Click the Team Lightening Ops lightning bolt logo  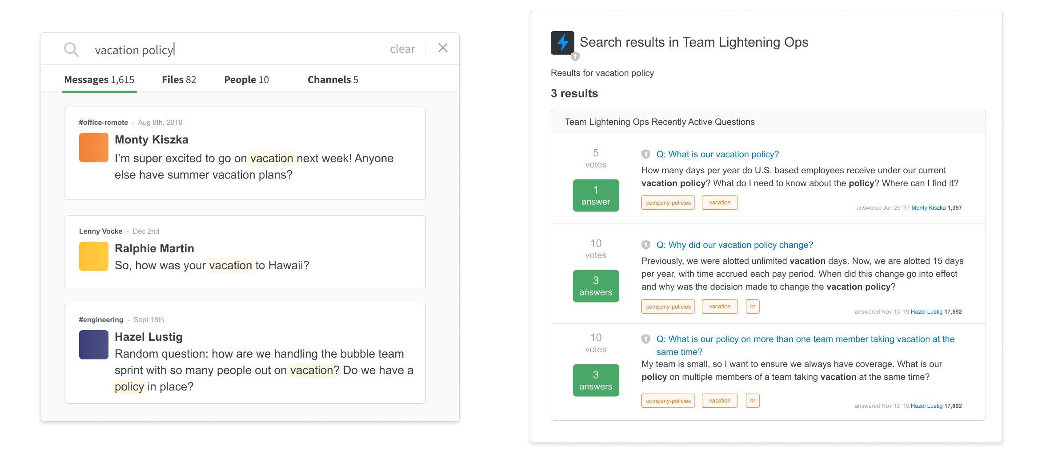[562, 43]
